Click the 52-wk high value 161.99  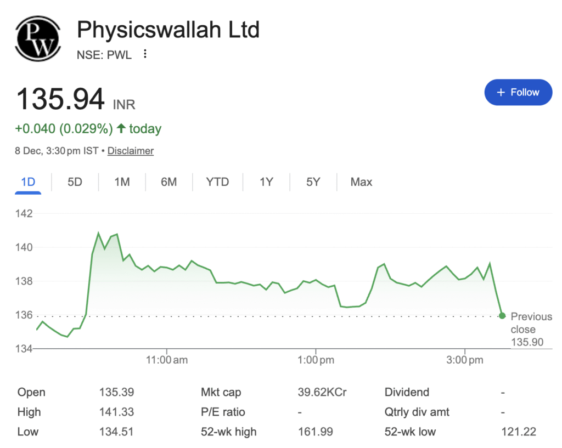coord(315,432)
